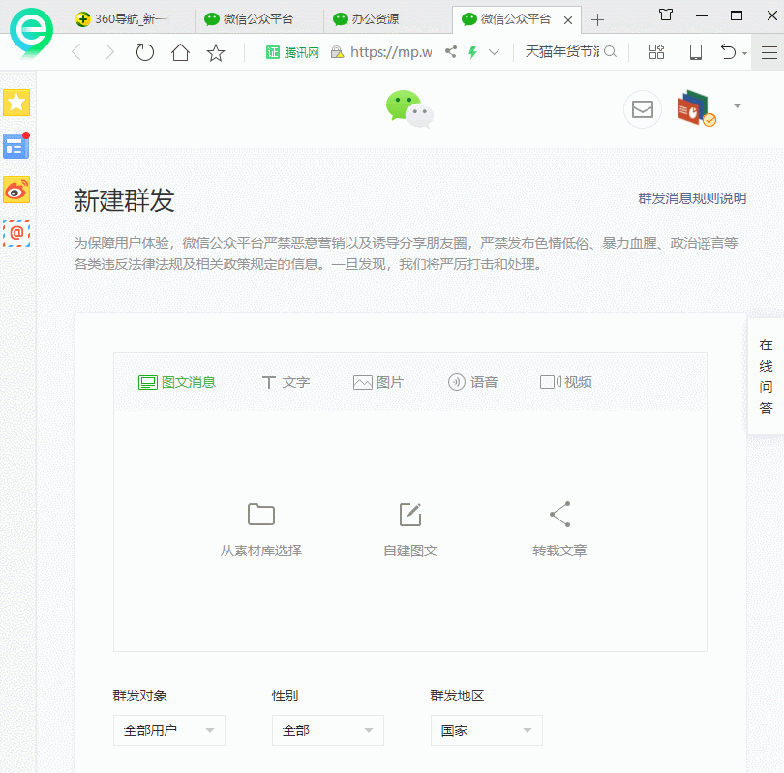784x773 pixels.
Task: Select the 语音 message tab
Action: point(473,382)
